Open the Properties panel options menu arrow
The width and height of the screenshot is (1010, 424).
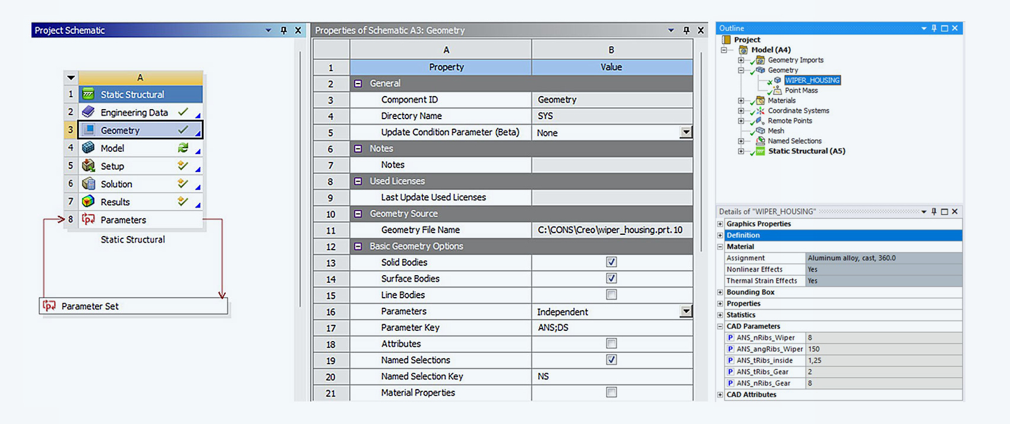click(671, 30)
